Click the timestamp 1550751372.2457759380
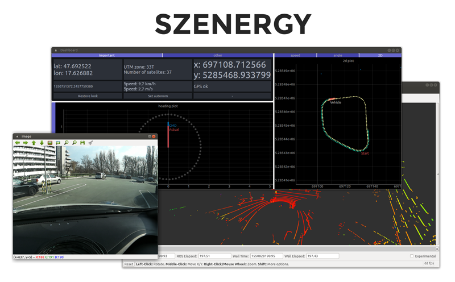This screenshot has width=455, height=282. 73,86
